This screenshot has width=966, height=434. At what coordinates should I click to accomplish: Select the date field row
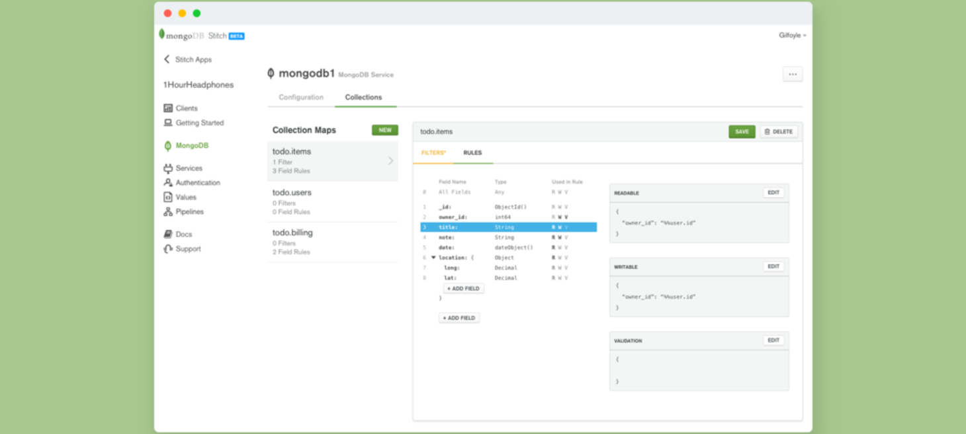pos(509,247)
